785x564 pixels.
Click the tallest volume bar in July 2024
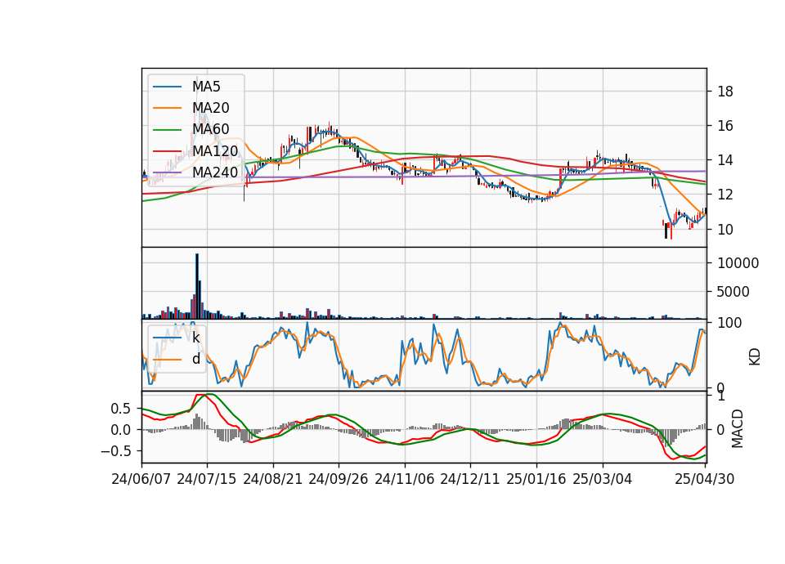pos(197,286)
